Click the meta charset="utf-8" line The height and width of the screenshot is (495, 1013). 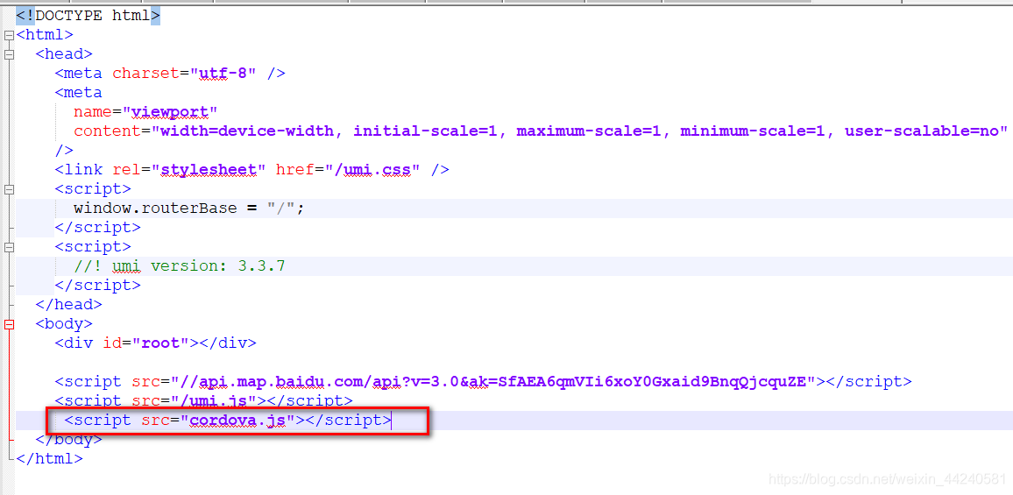(x=170, y=73)
